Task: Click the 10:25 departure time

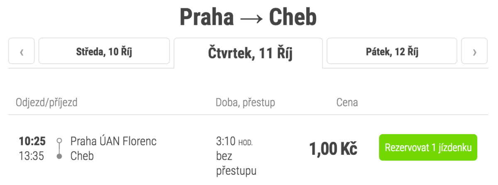Action: (32, 141)
